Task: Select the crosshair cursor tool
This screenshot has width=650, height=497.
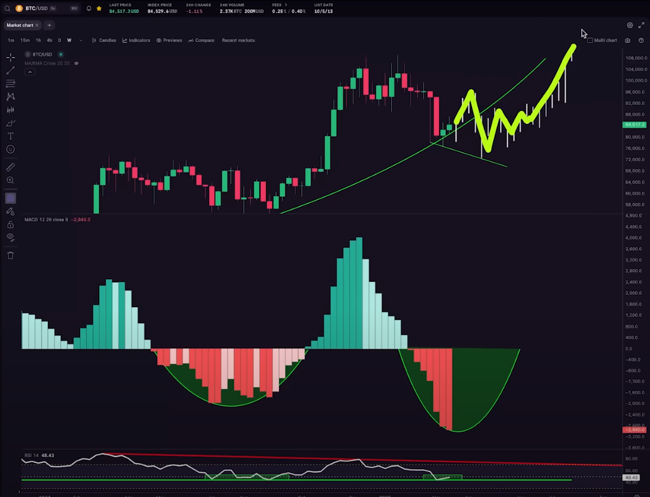Action: [x=11, y=57]
